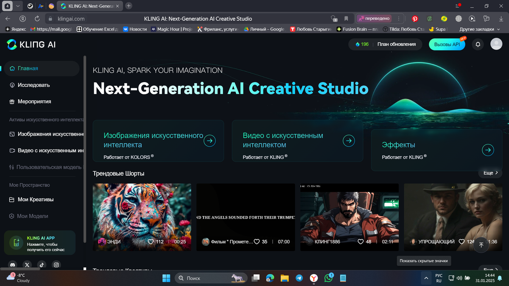Click the KLING AI APP banner
509x286 pixels.
point(40,242)
